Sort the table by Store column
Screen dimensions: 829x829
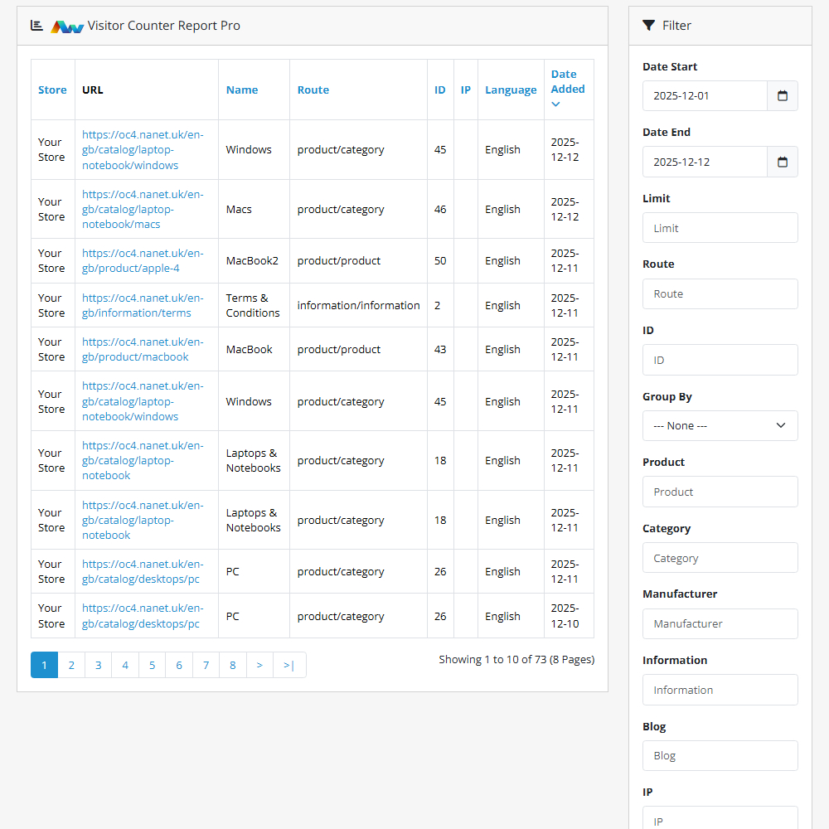pyautogui.click(x=52, y=90)
